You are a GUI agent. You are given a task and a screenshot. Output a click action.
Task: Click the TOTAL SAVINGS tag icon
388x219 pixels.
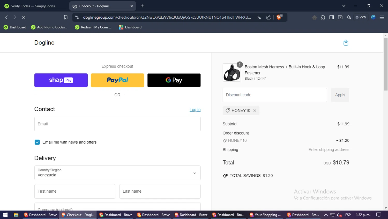[x=225, y=176]
